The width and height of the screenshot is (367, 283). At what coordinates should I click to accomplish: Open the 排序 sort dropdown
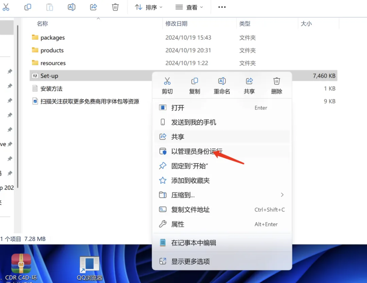point(148,8)
